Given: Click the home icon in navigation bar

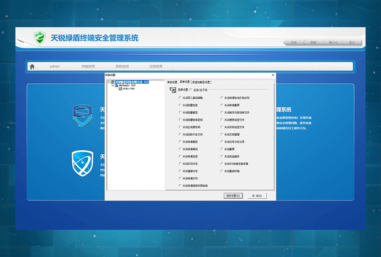Looking at the screenshot, I should 32,66.
